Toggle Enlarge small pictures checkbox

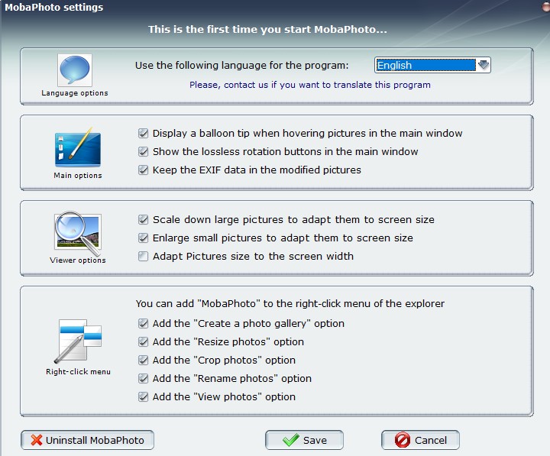[143, 238]
